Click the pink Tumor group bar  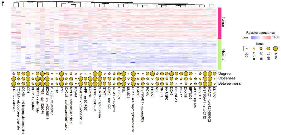[219, 23]
